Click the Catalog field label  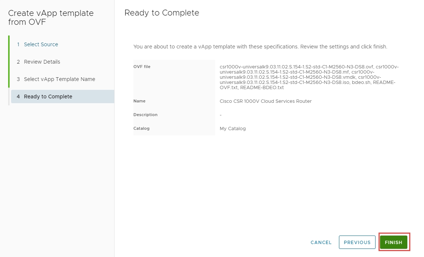141,128
